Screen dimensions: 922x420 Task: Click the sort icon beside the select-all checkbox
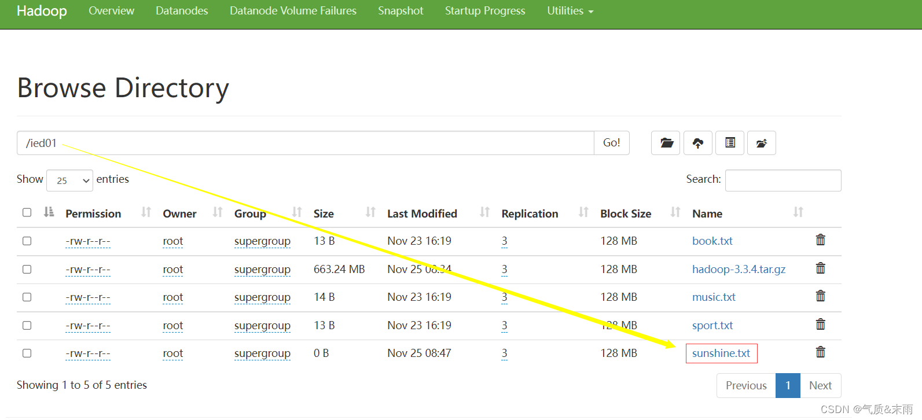pyautogui.click(x=49, y=212)
